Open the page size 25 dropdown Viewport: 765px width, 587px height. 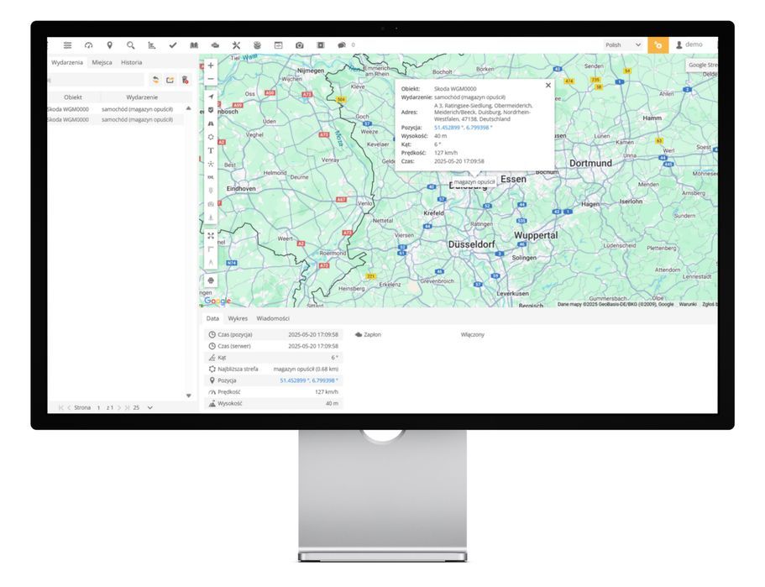pos(143,407)
